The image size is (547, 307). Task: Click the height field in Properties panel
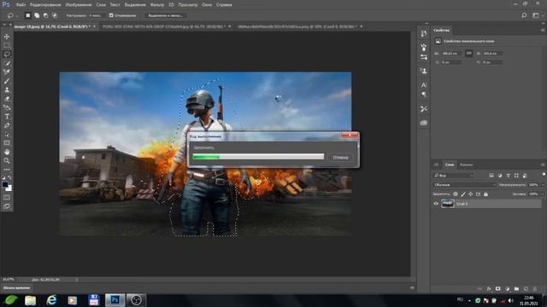pyautogui.click(x=492, y=53)
